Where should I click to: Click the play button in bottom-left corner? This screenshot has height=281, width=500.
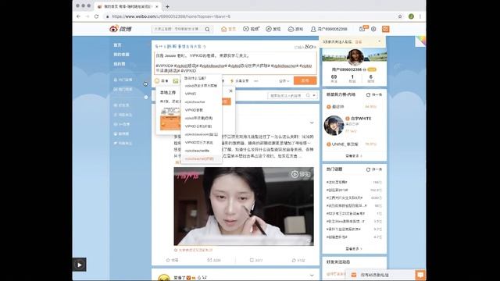click(x=79, y=265)
